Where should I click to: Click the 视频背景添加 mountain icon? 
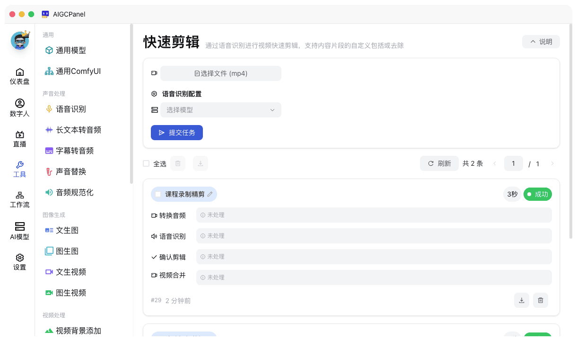(x=49, y=331)
